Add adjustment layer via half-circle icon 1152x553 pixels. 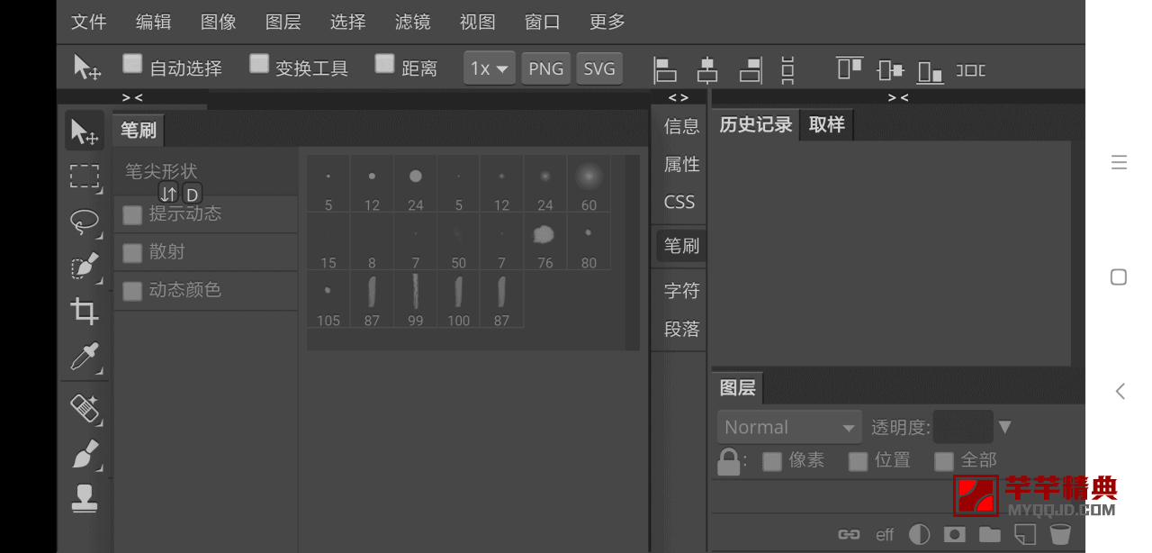point(919,534)
